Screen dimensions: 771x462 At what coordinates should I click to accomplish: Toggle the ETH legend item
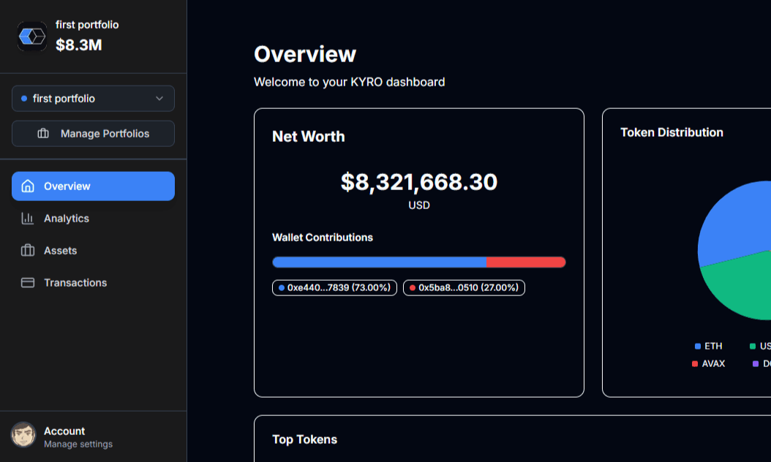tap(708, 346)
